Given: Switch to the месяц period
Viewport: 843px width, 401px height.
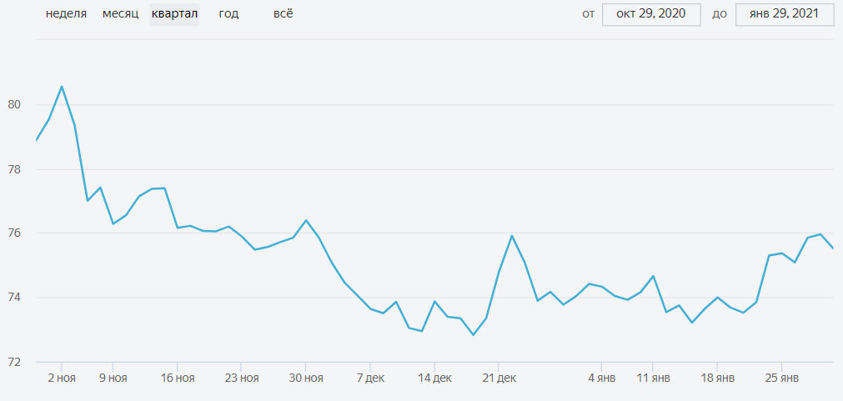Looking at the screenshot, I should point(120,14).
